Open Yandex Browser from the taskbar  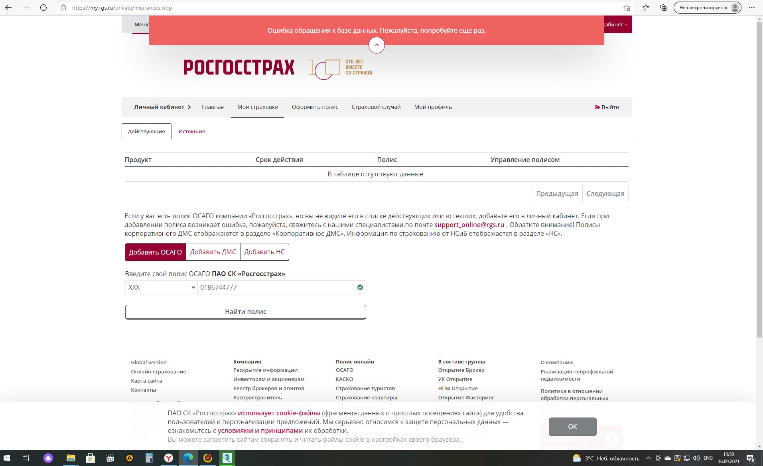169,458
